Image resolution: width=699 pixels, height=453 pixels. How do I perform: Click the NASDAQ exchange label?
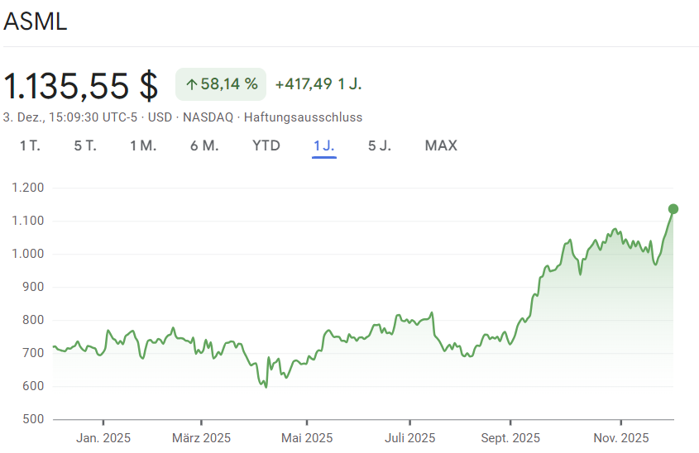click(x=208, y=117)
